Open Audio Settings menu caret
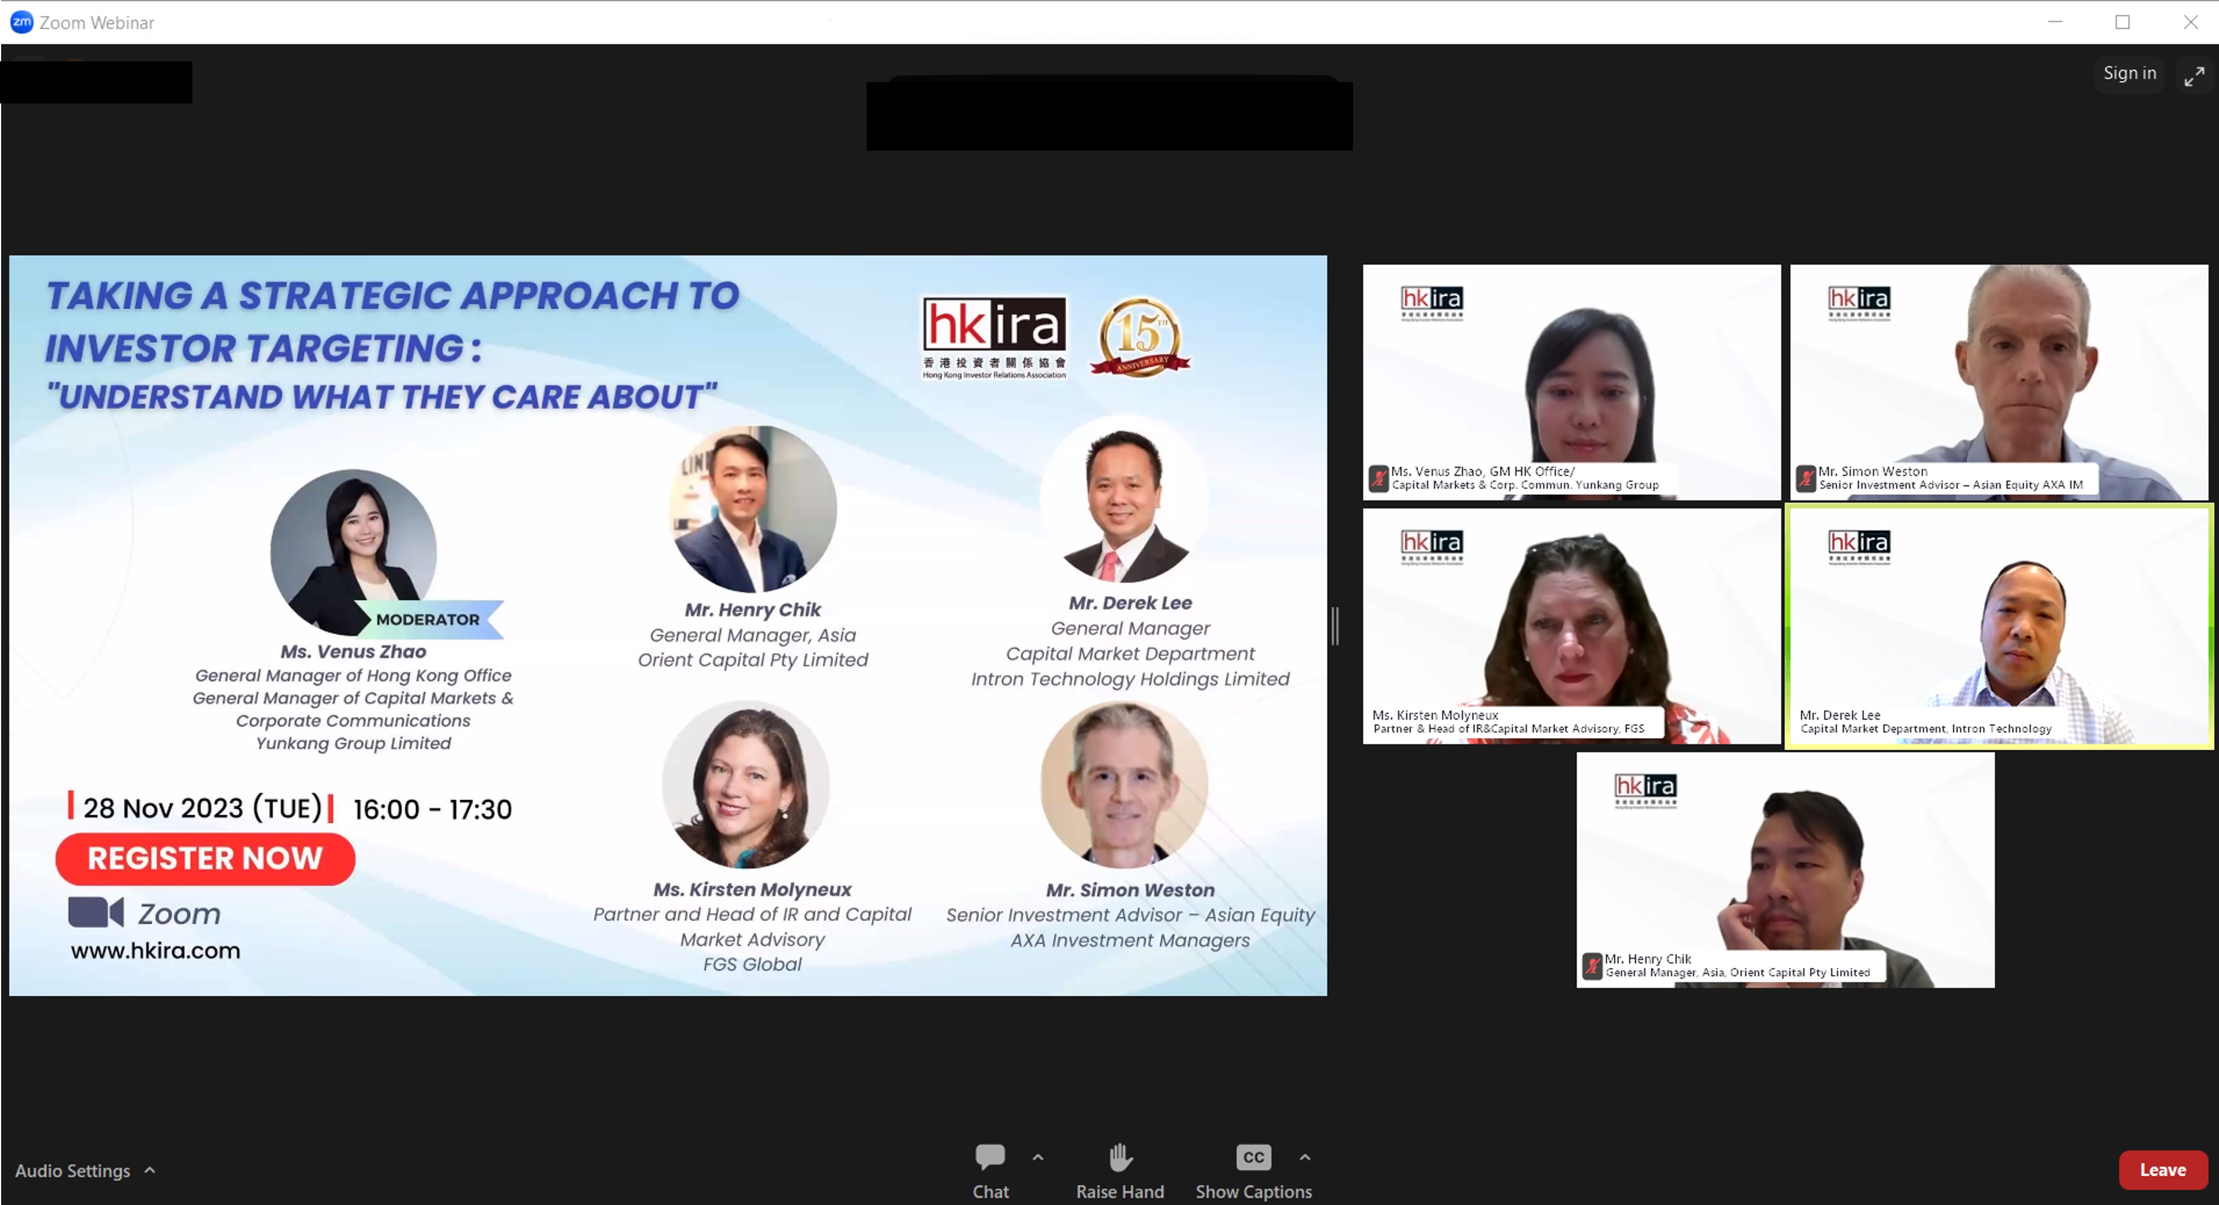 [x=150, y=1170]
